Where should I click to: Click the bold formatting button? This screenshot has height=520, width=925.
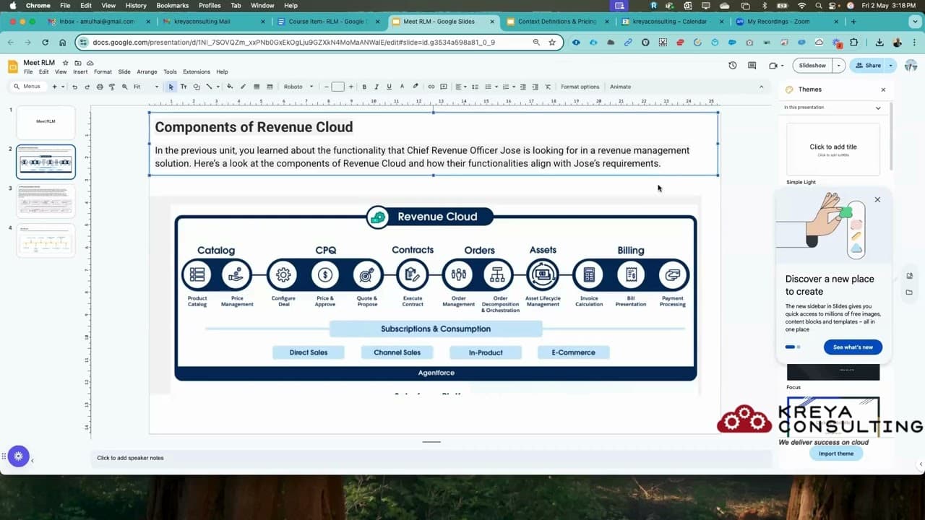pos(364,87)
